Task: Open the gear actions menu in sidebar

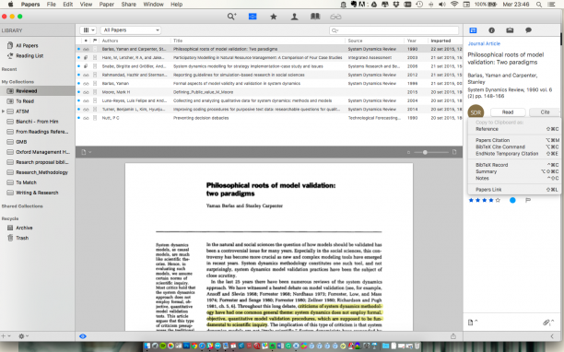Action: (x=23, y=336)
